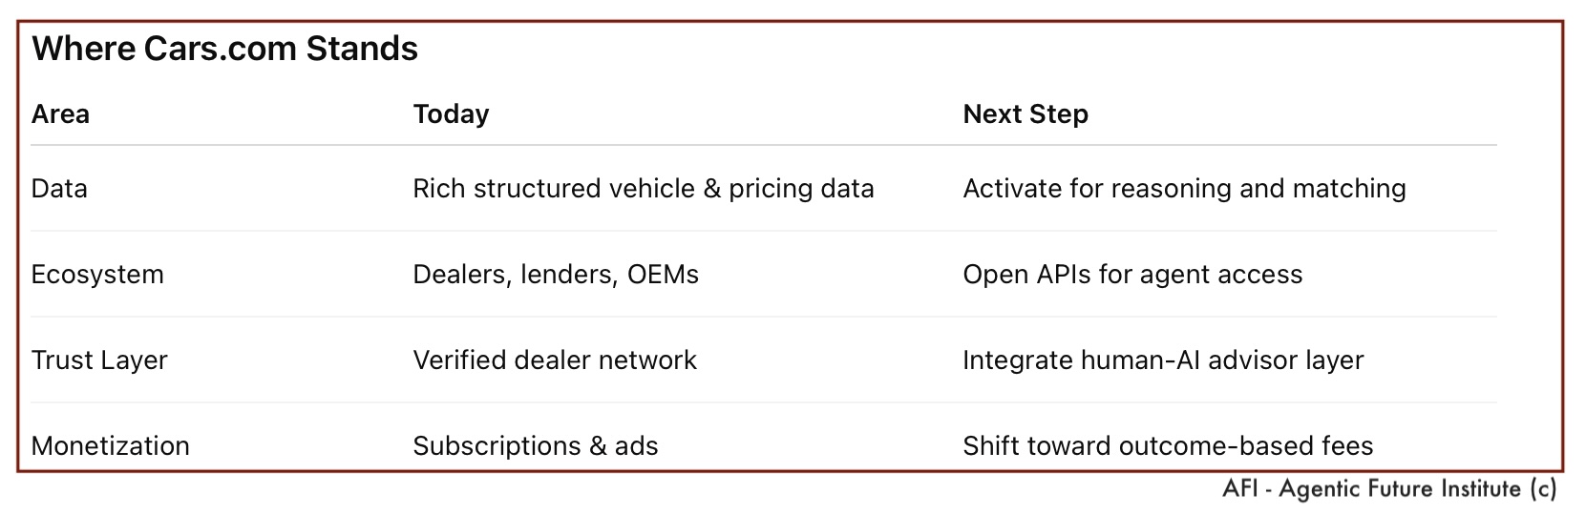The height and width of the screenshot is (514, 1586).
Task: Click the 'Data' row label
Action: [x=59, y=189]
